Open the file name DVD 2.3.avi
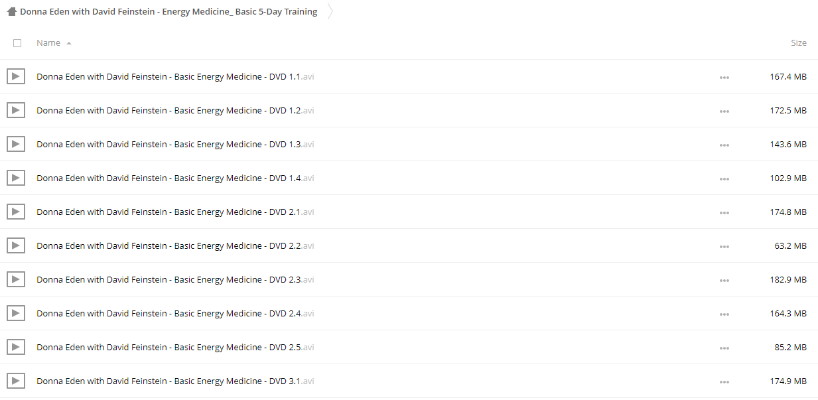This screenshot has height=400, width=818. [175, 279]
